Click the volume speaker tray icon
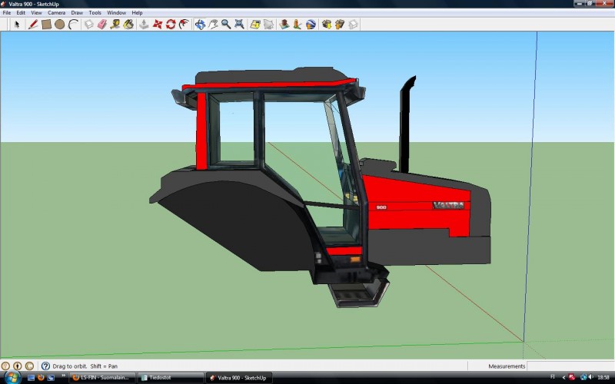 click(x=590, y=378)
